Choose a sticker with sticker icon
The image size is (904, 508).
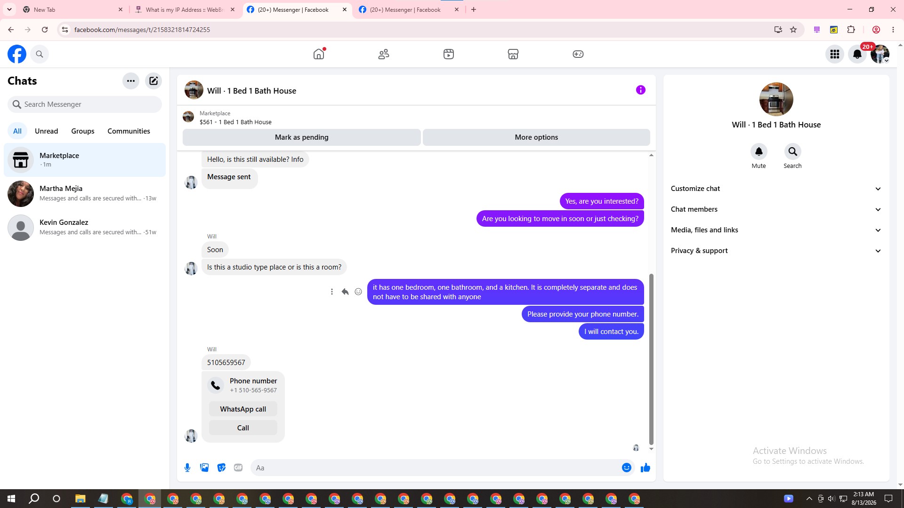(x=221, y=468)
